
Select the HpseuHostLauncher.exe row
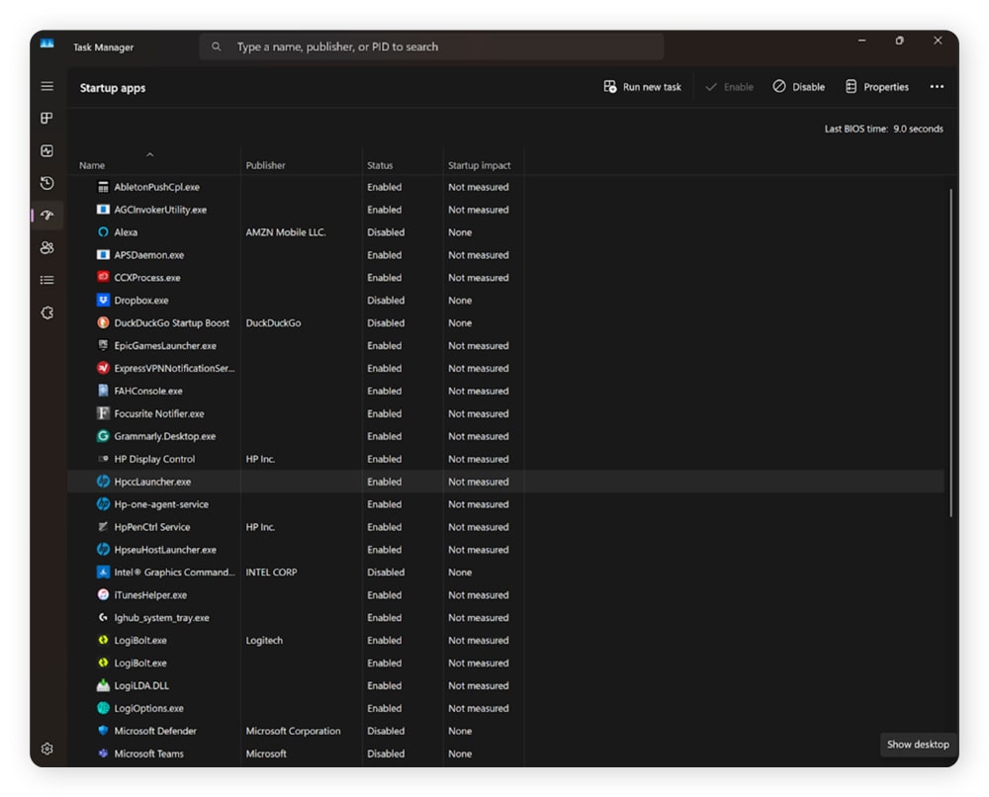click(505, 550)
